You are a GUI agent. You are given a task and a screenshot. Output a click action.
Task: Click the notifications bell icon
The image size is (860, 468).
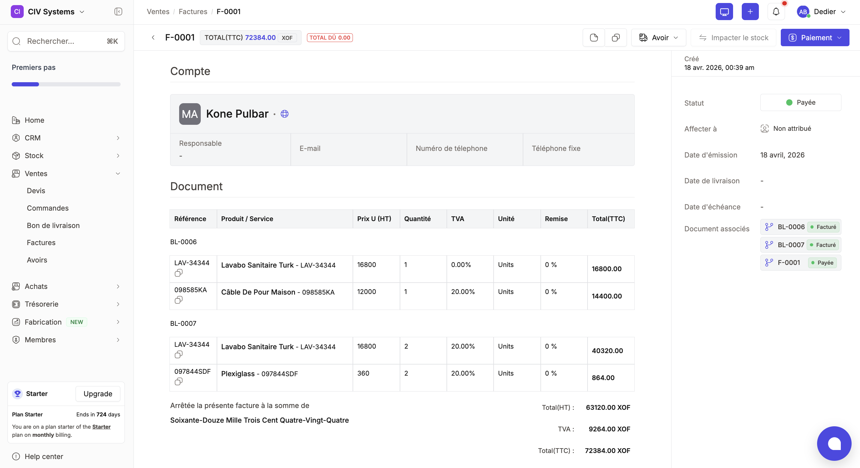point(776,12)
